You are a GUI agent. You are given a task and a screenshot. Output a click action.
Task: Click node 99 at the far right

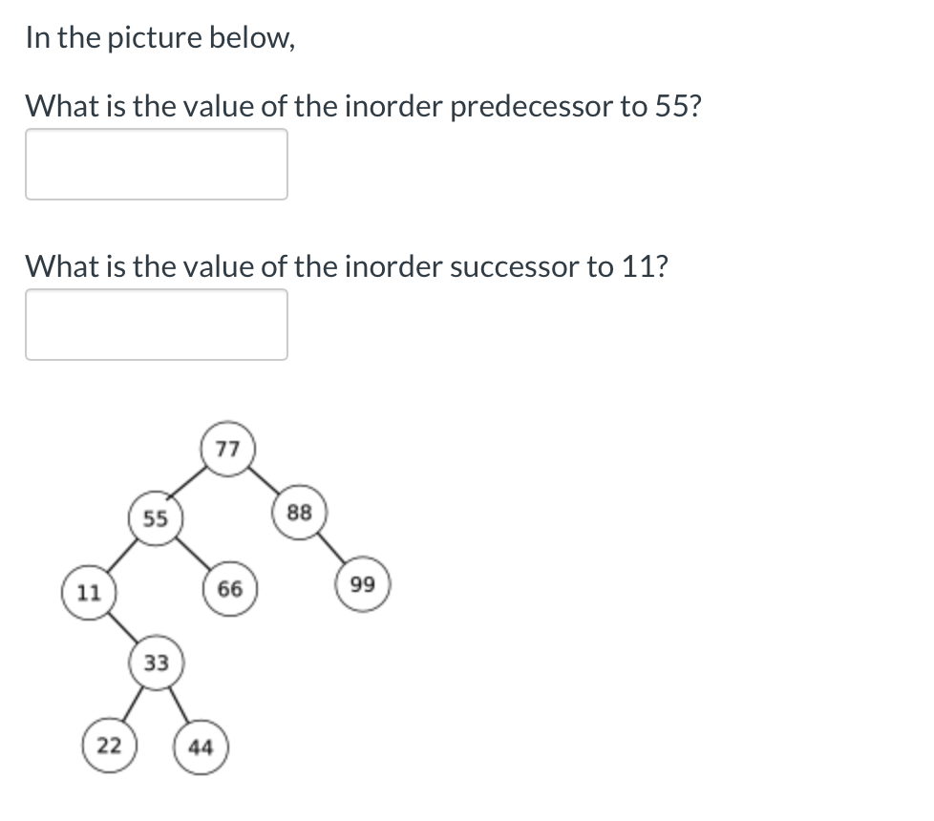tap(362, 582)
